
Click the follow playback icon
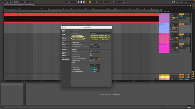tap(65, 2)
